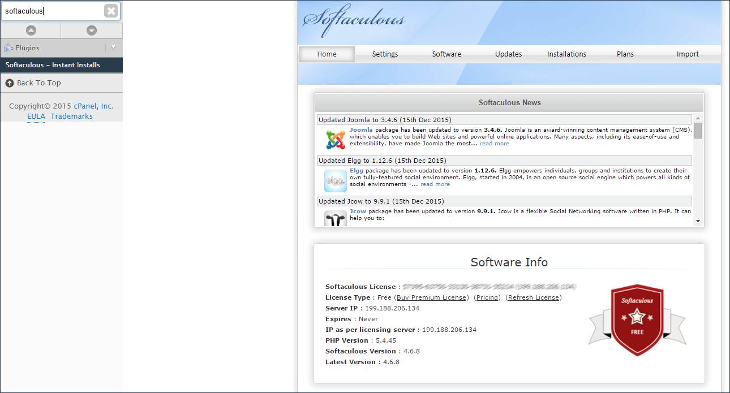The width and height of the screenshot is (730, 393).
Task: Open the Updates tab
Action: coord(508,54)
